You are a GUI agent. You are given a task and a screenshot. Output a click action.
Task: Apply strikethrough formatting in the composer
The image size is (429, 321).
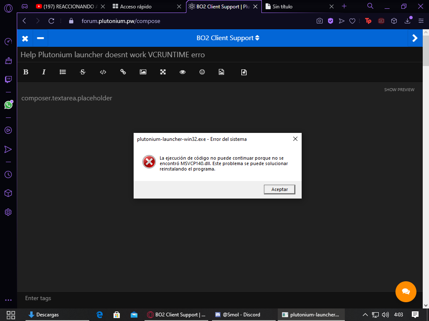coord(83,72)
